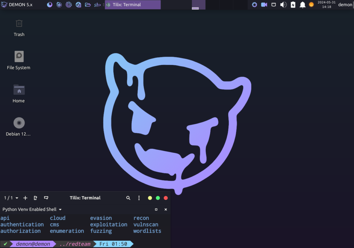This screenshot has height=248, width=354.
Task: Click the 'evasion' directory text
Action: click(101, 218)
